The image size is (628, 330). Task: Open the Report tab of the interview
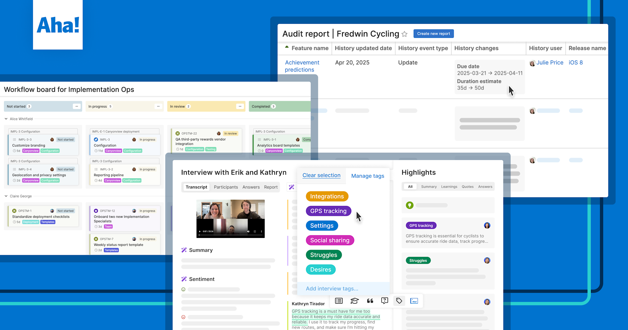click(270, 187)
